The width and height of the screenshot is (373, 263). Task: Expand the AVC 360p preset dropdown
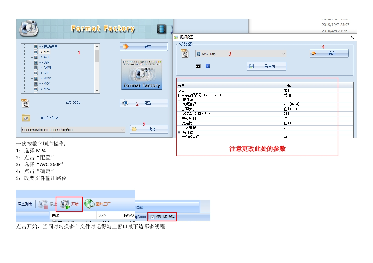284,54
